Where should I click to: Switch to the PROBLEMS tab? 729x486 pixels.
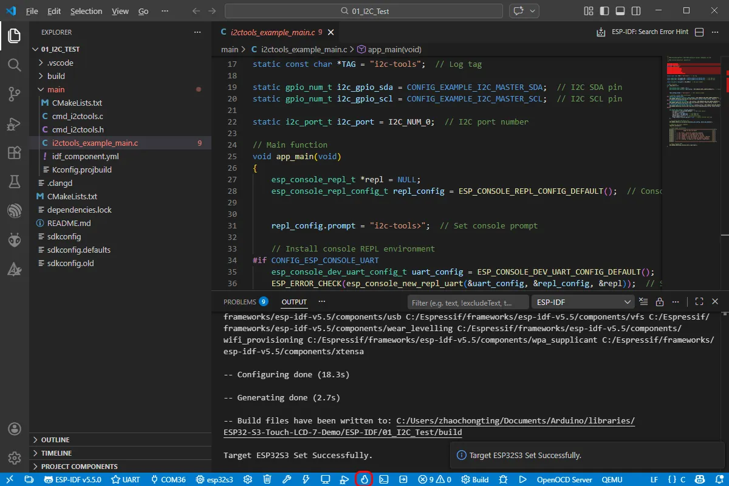pyautogui.click(x=239, y=302)
